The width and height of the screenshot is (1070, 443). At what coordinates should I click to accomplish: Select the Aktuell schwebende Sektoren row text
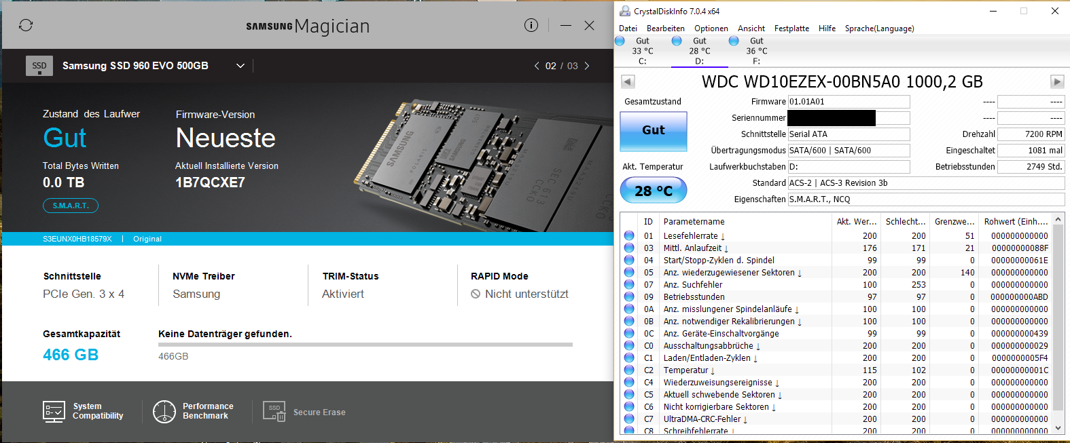pos(719,395)
